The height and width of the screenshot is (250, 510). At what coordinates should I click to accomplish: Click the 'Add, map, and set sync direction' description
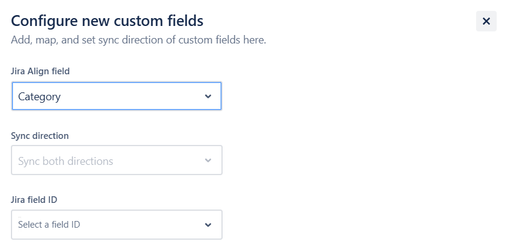(x=139, y=40)
